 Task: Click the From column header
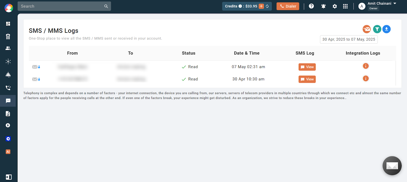[72, 53]
